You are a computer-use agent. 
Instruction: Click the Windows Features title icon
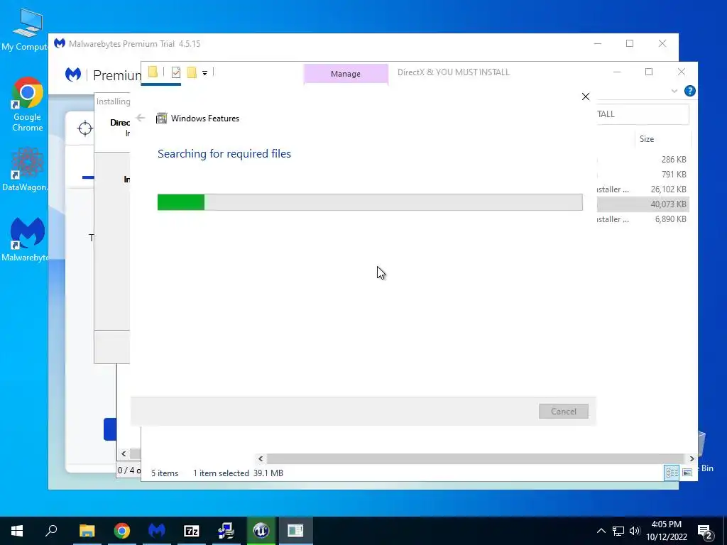pyautogui.click(x=161, y=119)
